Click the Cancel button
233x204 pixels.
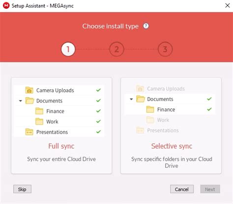click(182, 189)
